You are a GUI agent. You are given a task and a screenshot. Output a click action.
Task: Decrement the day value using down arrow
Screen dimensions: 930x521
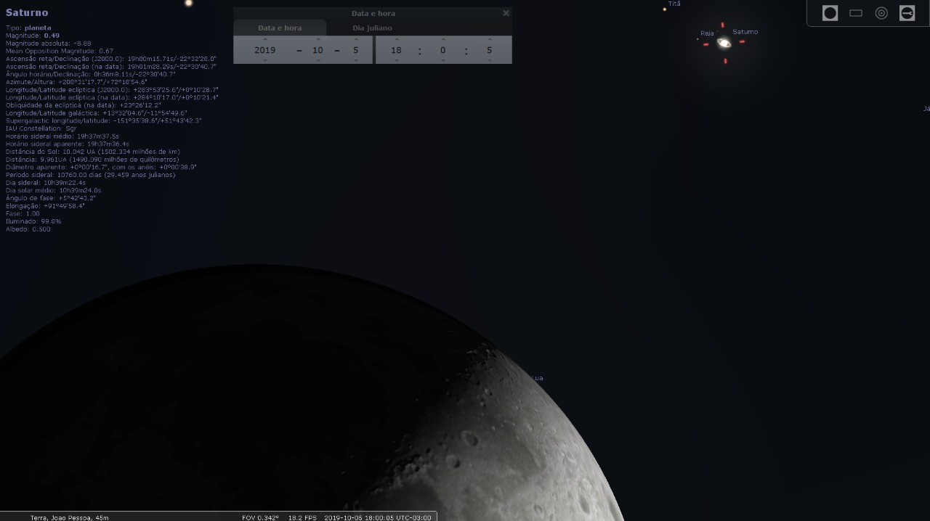356,61
